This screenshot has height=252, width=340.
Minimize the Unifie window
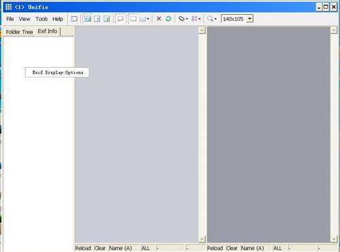319,7
